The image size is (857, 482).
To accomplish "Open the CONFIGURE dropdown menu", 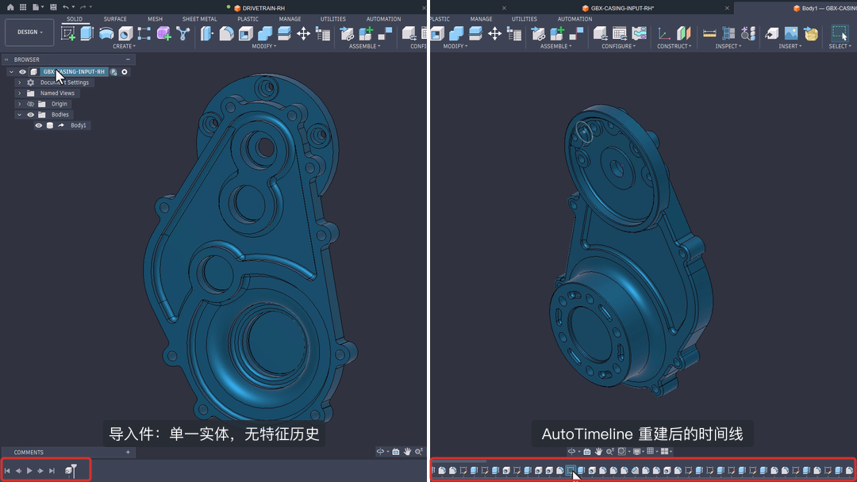I will (x=618, y=47).
